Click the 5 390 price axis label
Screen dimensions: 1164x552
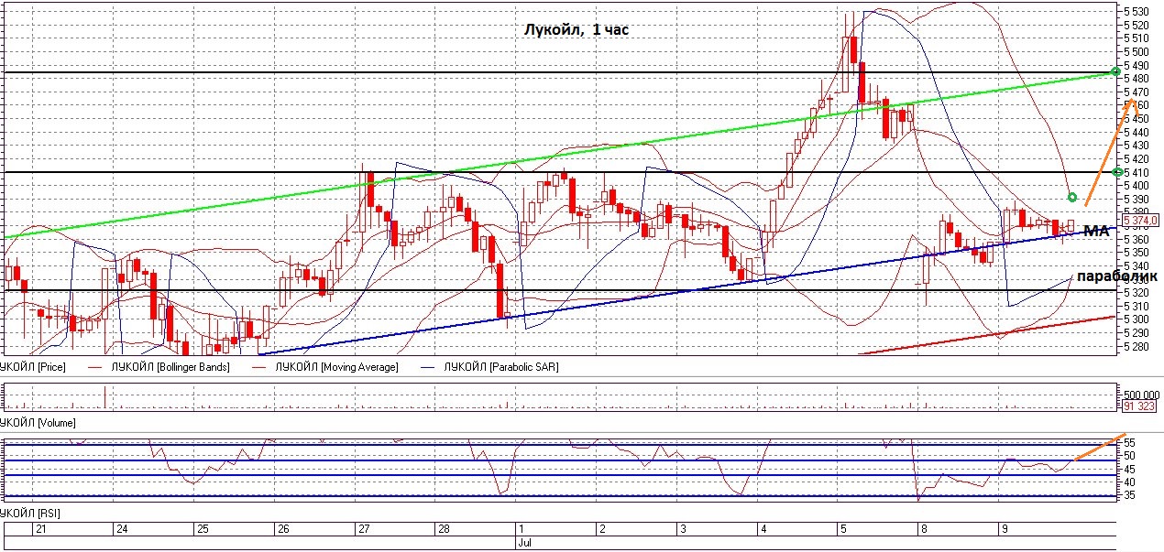(x=1137, y=199)
